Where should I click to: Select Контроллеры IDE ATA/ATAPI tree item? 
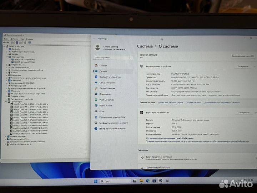coord(22,83)
